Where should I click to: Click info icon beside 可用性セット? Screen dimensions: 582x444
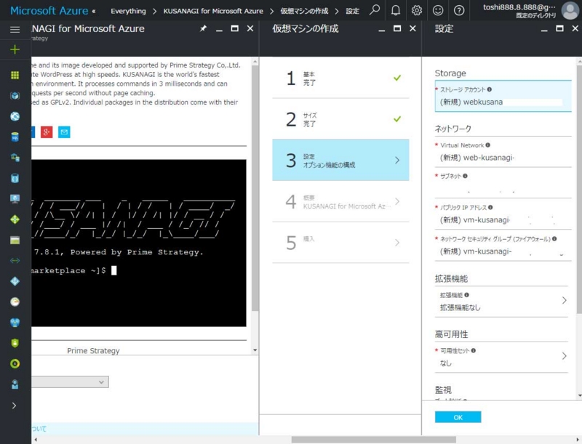tap(474, 350)
